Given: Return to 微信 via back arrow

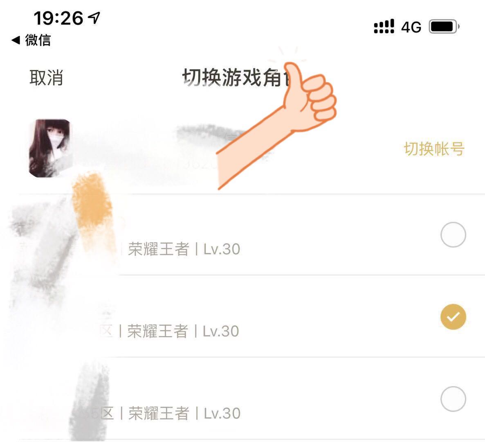Looking at the screenshot, I should pos(16,40).
